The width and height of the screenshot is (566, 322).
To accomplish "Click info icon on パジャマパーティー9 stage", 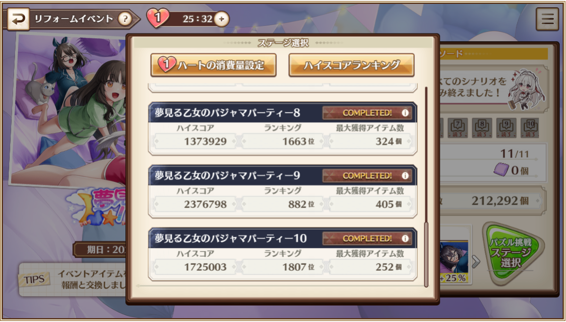I will 405,176.
